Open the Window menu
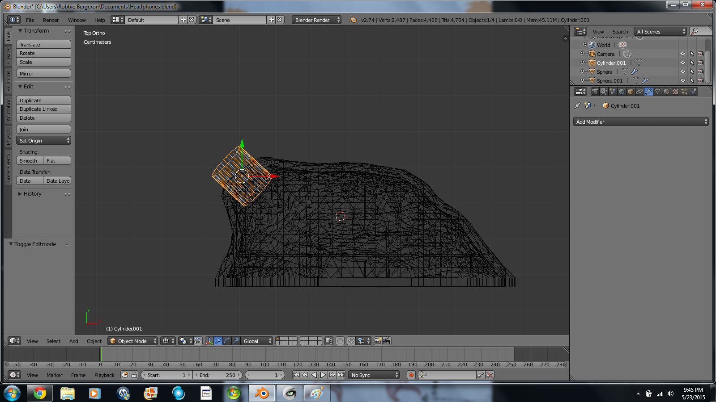This screenshot has height=402, width=716. click(77, 20)
